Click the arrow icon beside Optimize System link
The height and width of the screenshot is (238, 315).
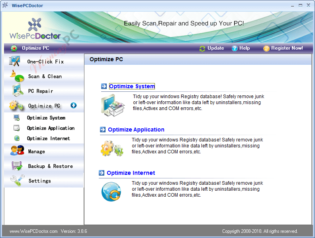[104, 86]
